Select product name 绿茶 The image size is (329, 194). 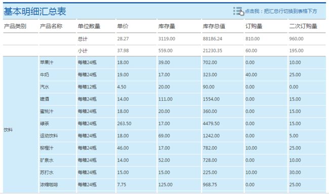click(x=44, y=124)
